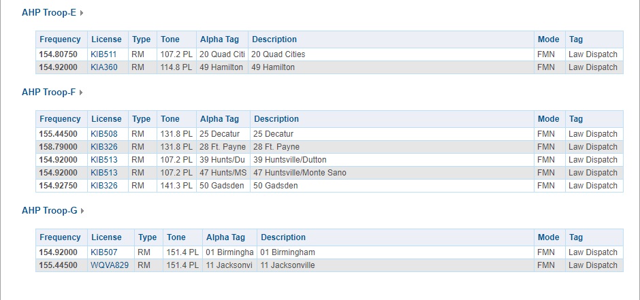The height and width of the screenshot is (300, 640).
Task: Expand the AHP Troop-F arrow icon
Action: [x=81, y=93]
